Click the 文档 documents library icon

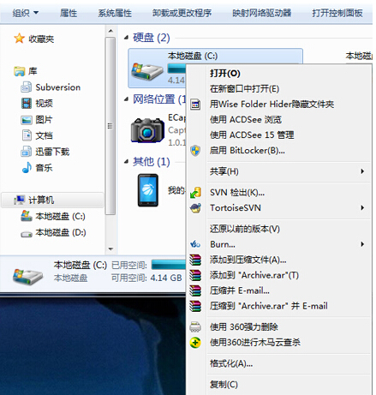[27, 135]
